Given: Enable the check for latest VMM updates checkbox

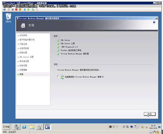Looking at the screenshot, I should pos(58,77).
